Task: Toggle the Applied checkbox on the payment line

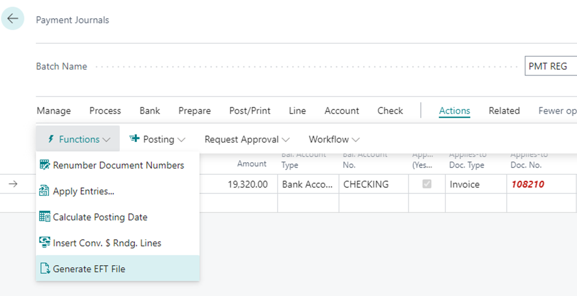Action: (426, 184)
